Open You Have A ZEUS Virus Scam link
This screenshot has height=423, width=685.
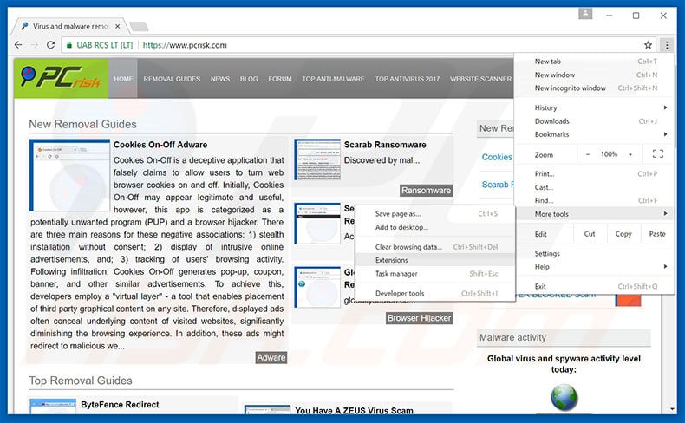coord(354,410)
